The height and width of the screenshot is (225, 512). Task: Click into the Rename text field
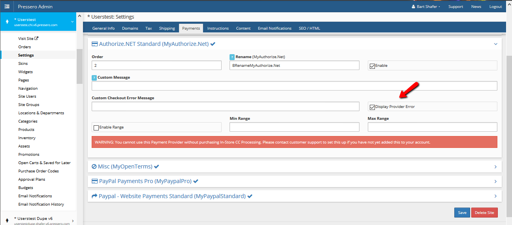tap(294, 65)
